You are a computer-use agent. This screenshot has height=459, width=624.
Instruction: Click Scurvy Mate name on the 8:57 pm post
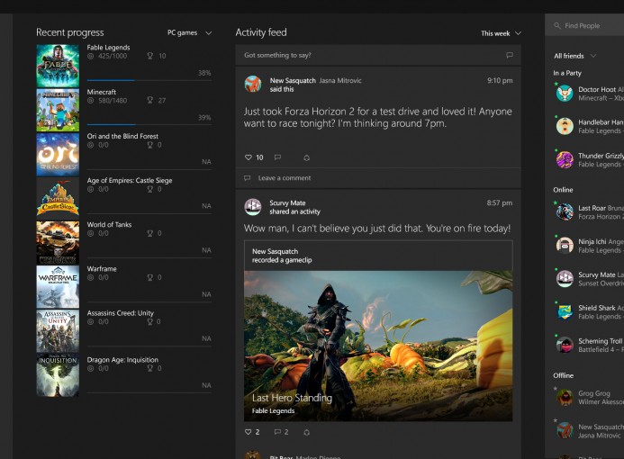287,202
